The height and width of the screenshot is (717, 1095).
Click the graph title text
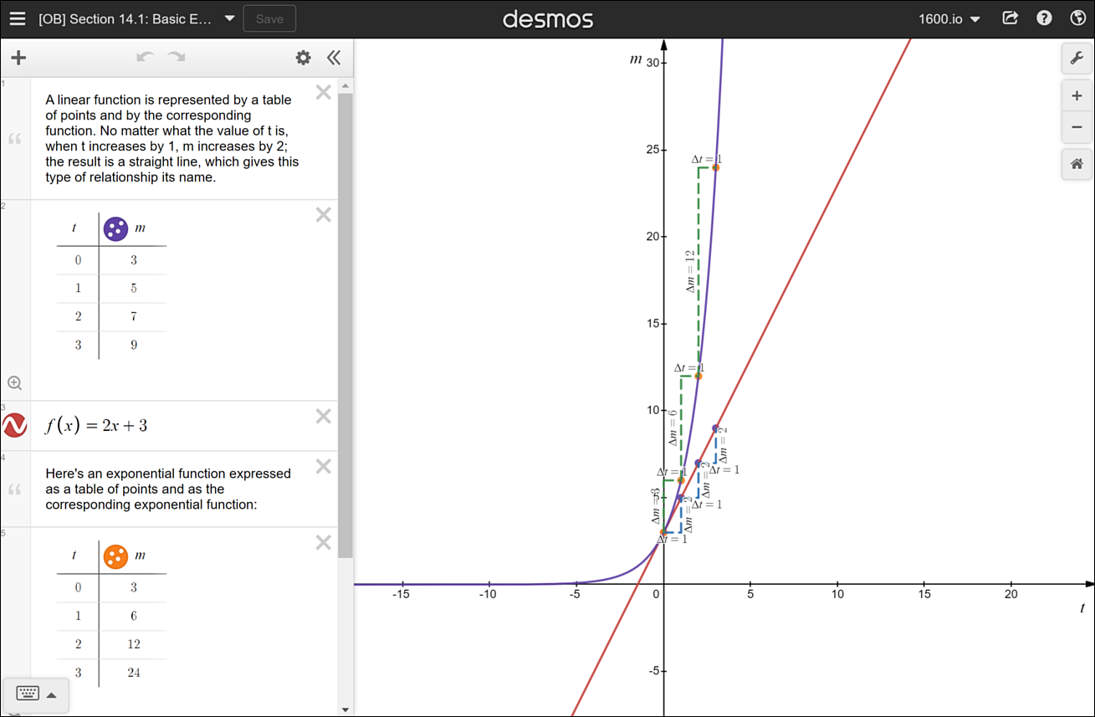125,18
